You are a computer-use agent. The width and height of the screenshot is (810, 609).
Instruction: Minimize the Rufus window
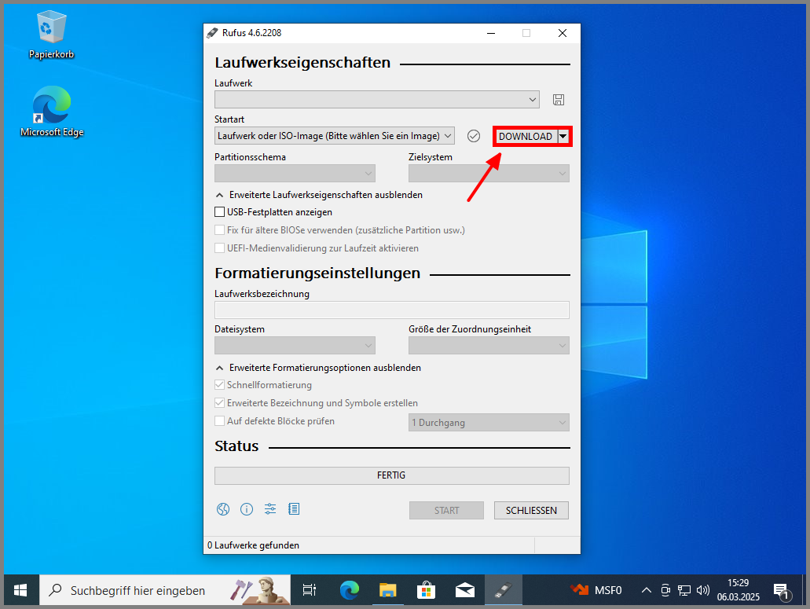click(x=491, y=33)
